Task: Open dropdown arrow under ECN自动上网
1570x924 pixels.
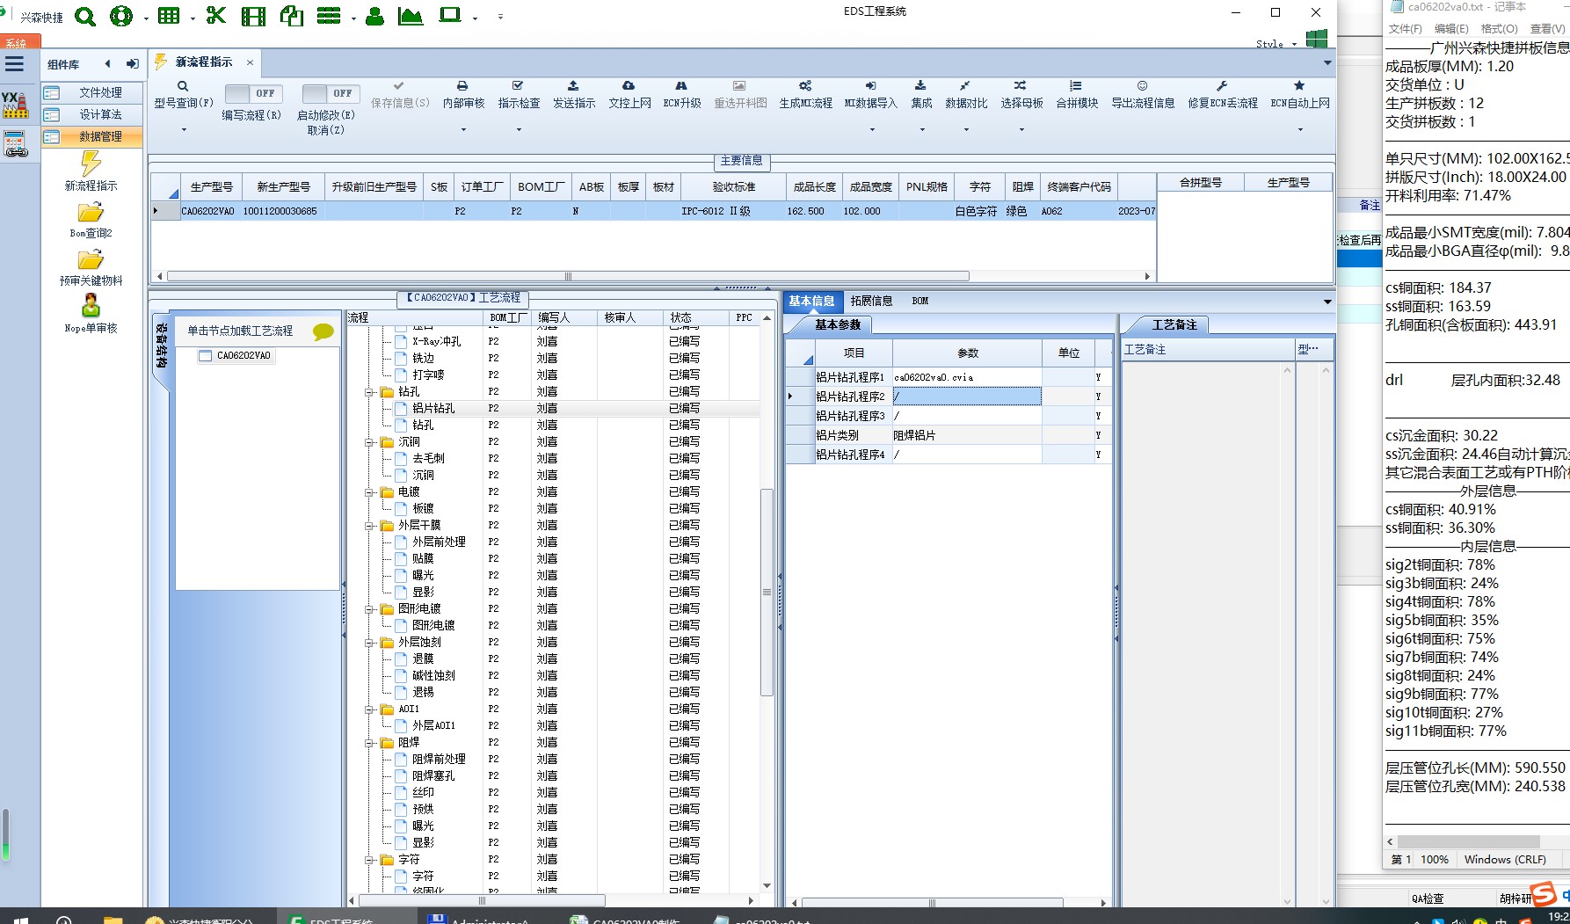Action: pyautogui.click(x=1300, y=130)
